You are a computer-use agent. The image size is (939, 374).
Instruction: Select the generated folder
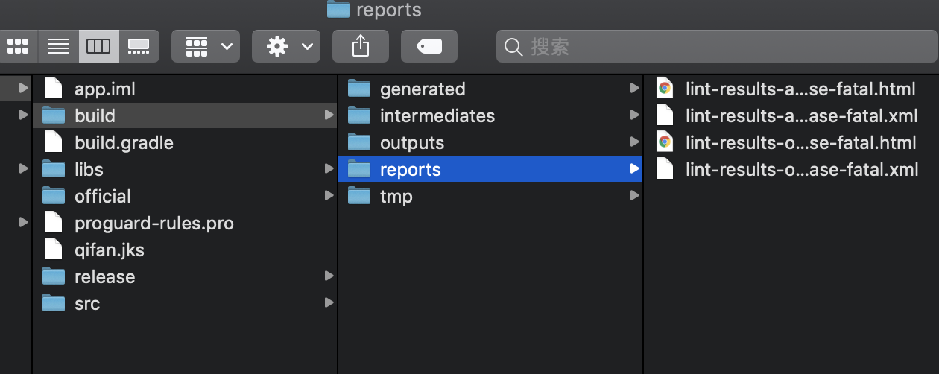422,89
